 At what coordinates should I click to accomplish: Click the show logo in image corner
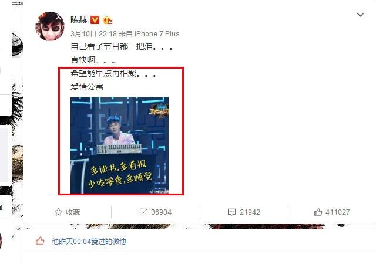pyautogui.click(x=159, y=110)
